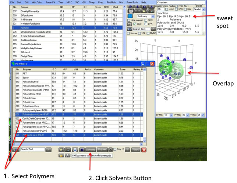
Task: Toggle the D/A checkbox
Action: point(146,24)
